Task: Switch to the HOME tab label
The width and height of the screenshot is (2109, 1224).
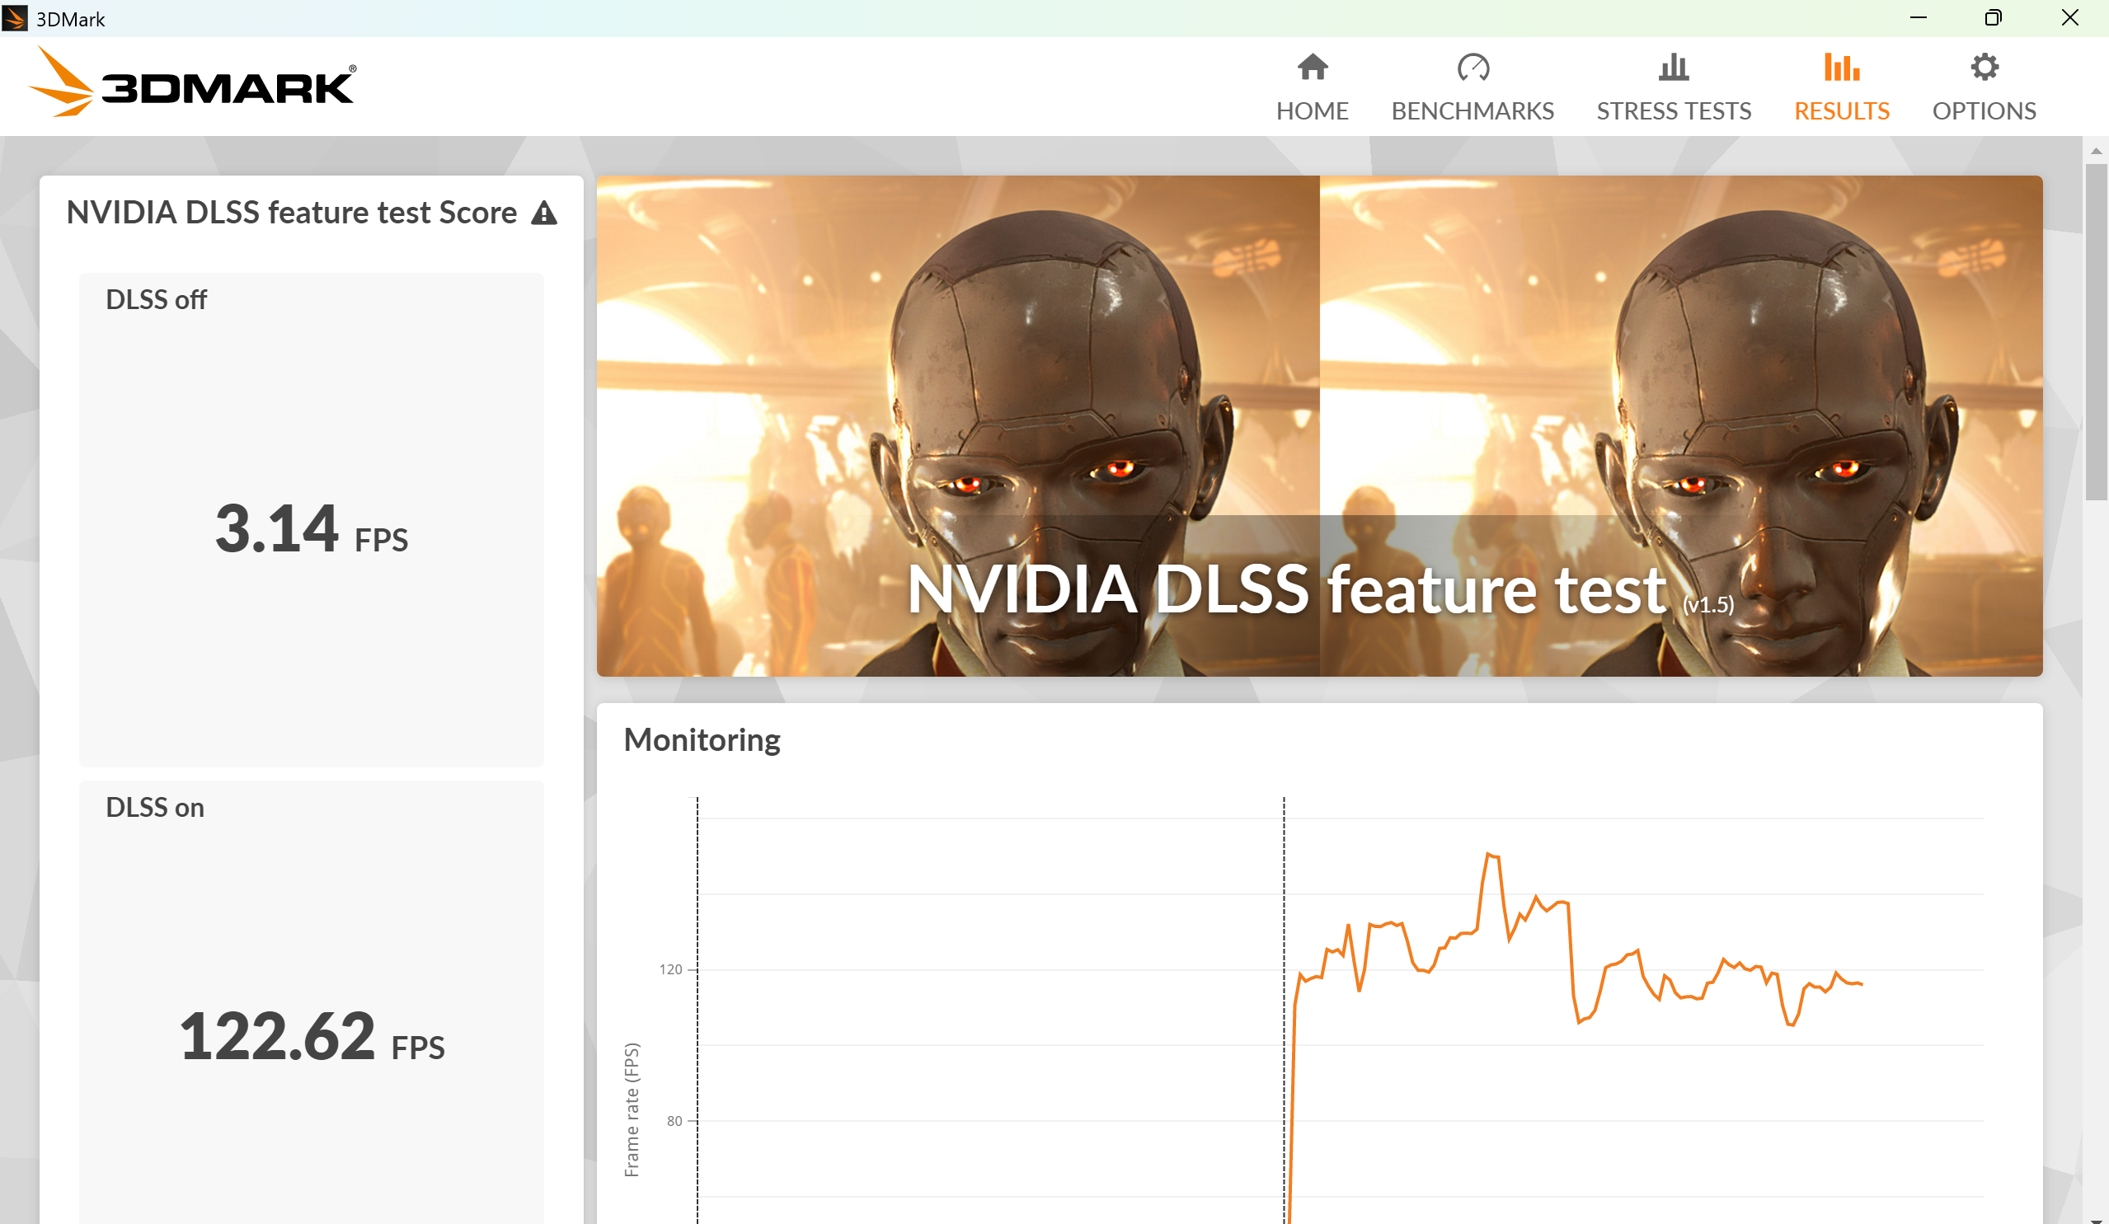Action: (1312, 111)
